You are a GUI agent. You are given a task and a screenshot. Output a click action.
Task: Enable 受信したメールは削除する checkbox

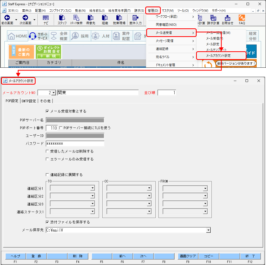coord(47,151)
